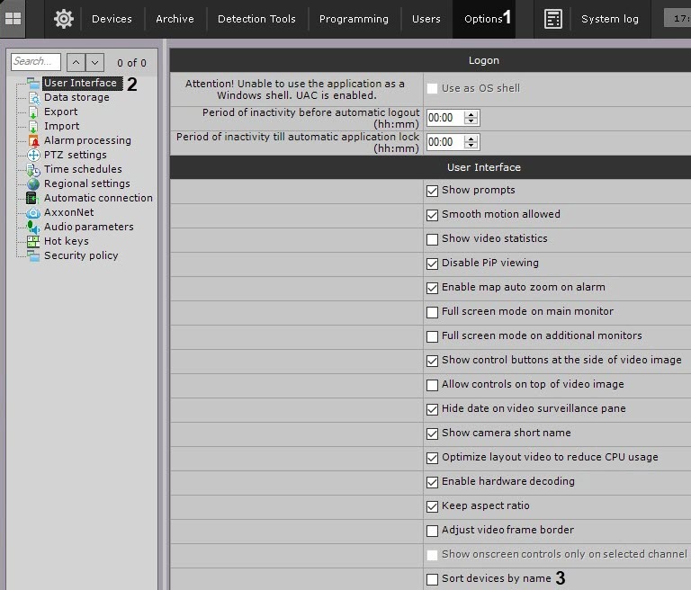The width and height of the screenshot is (691, 590).
Task: Click the Regional settings globe icon
Action: pyautogui.click(x=33, y=183)
